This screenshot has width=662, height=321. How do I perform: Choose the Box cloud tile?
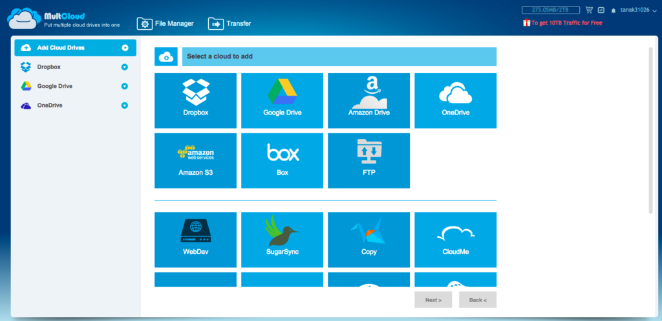coord(282,160)
